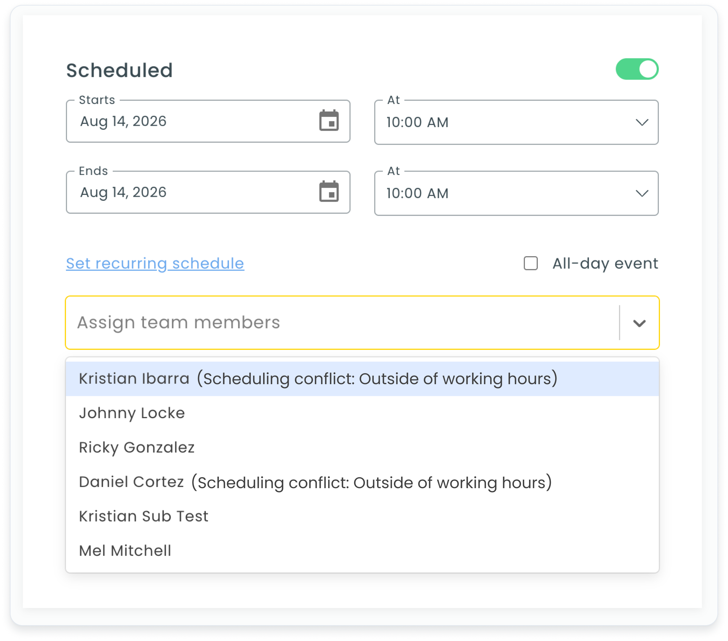
Task: Click Set recurring schedule link
Action: (x=155, y=263)
